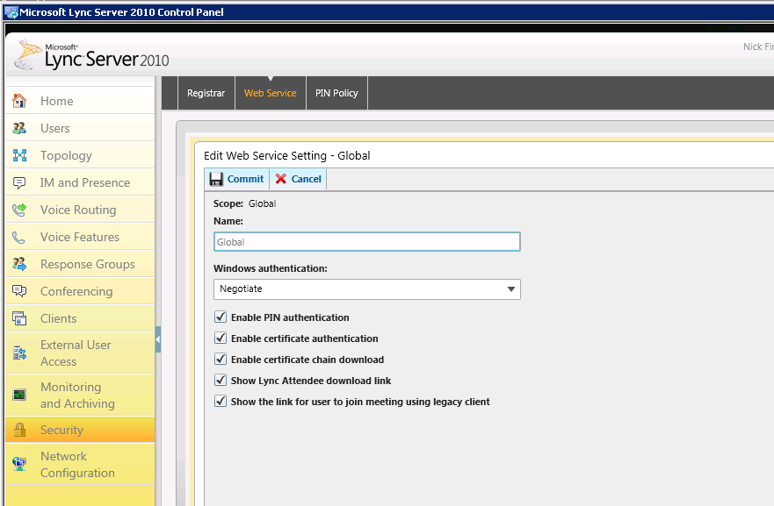Image resolution: width=774 pixels, height=506 pixels.
Task: Click the IM and Presence chat icon
Action: (x=19, y=182)
